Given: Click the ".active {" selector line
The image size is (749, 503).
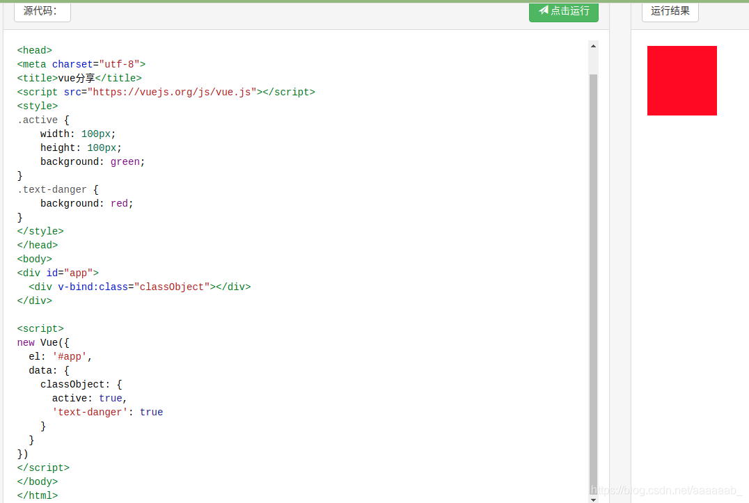Looking at the screenshot, I should [43, 120].
